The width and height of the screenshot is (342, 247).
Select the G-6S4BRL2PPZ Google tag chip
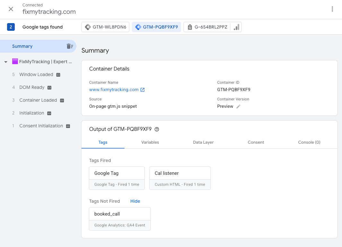[x=207, y=27]
